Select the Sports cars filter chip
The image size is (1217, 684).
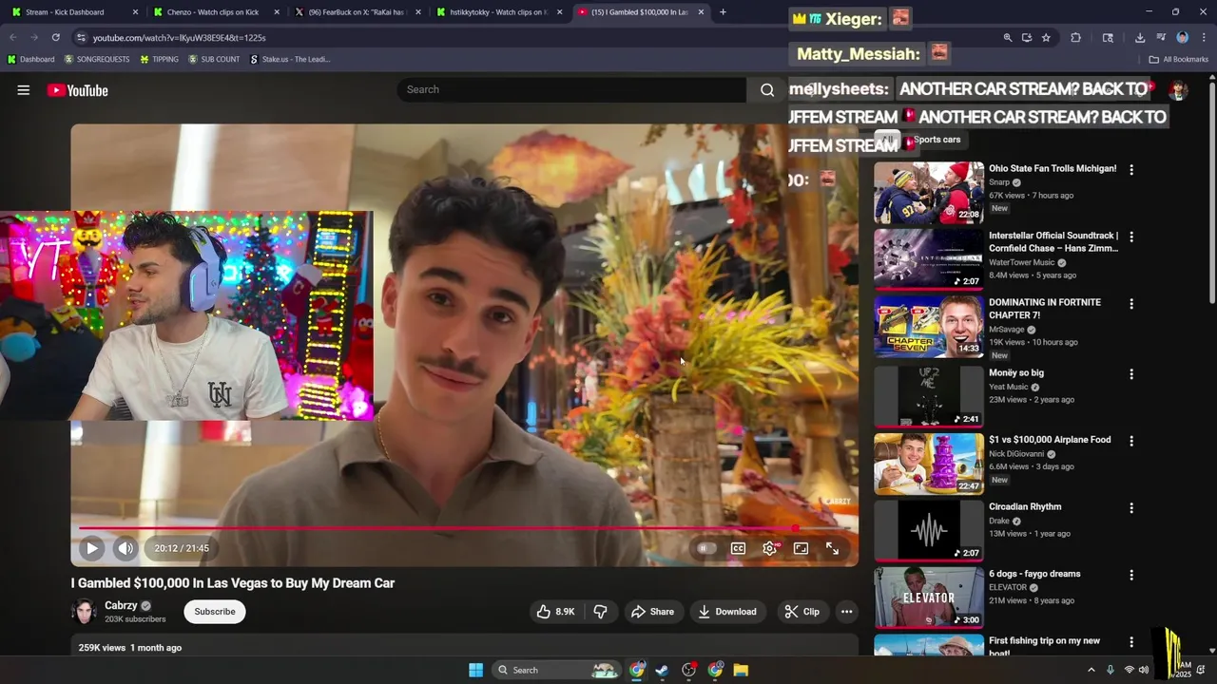[937, 140]
